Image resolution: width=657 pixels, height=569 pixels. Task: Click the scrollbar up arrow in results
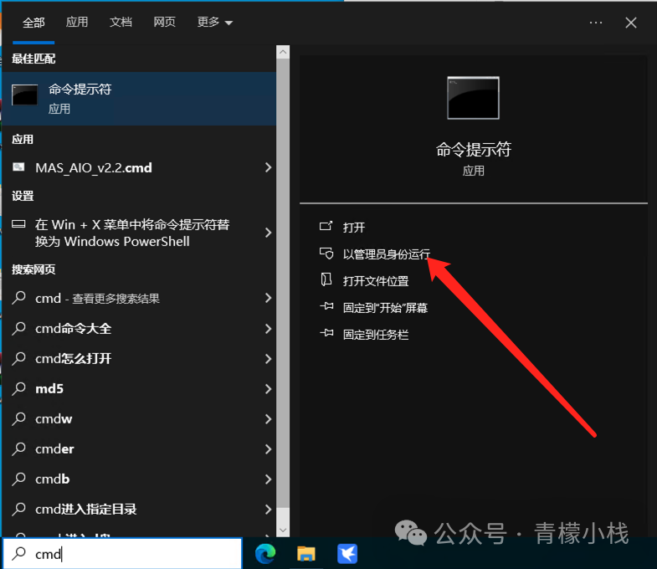pos(283,52)
